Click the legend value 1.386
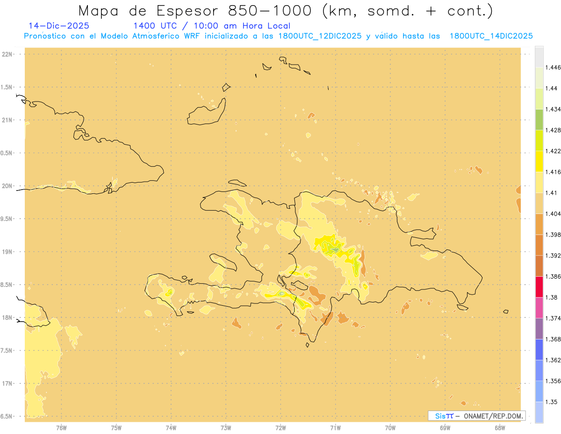The height and width of the screenshot is (434, 561). pos(553,277)
